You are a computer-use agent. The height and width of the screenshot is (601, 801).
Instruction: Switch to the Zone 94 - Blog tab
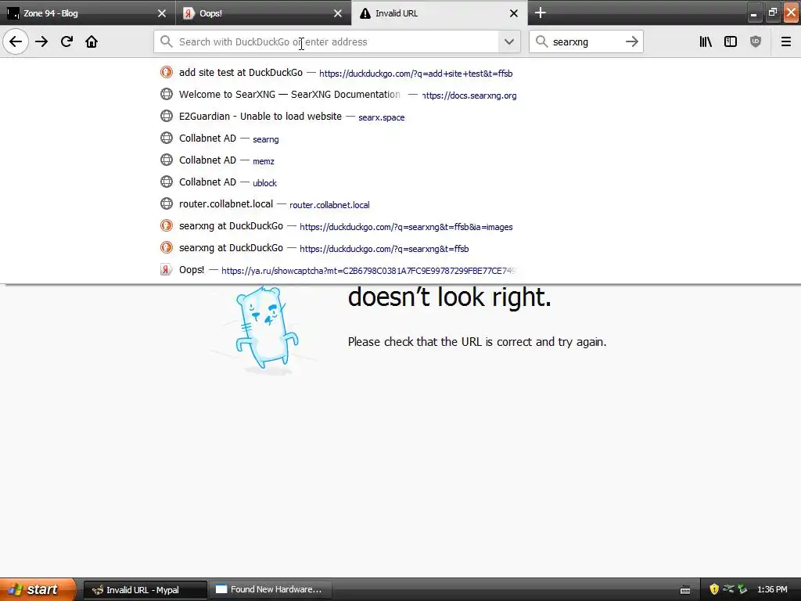[88, 13]
